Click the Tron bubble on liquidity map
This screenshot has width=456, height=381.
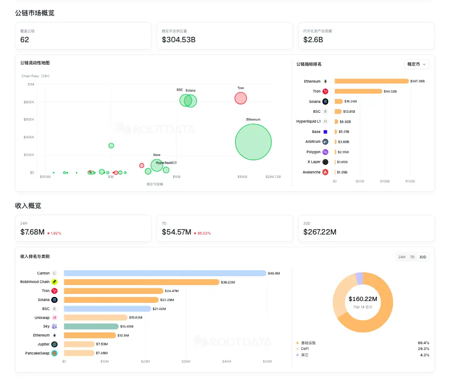point(241,98)
